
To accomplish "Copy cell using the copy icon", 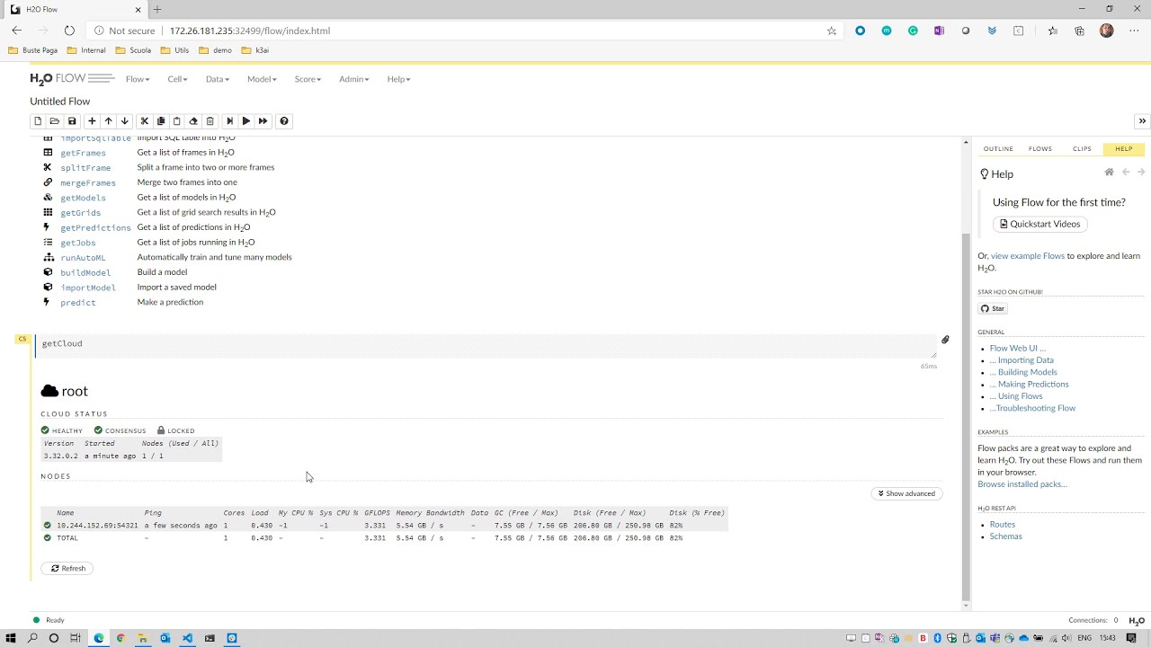I will pyautogui.click(x=161, y=121).
